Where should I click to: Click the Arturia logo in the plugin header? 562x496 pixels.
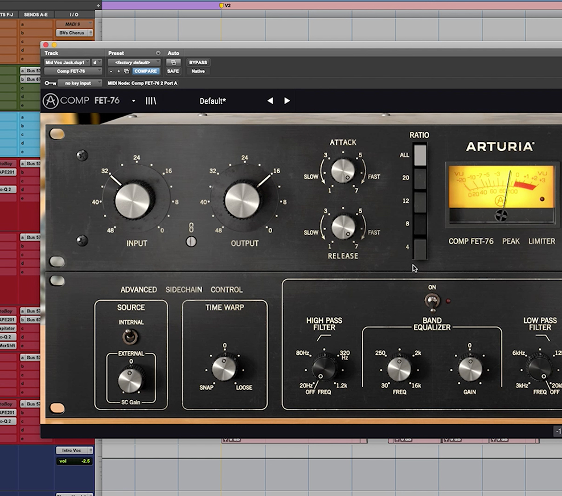50,101
